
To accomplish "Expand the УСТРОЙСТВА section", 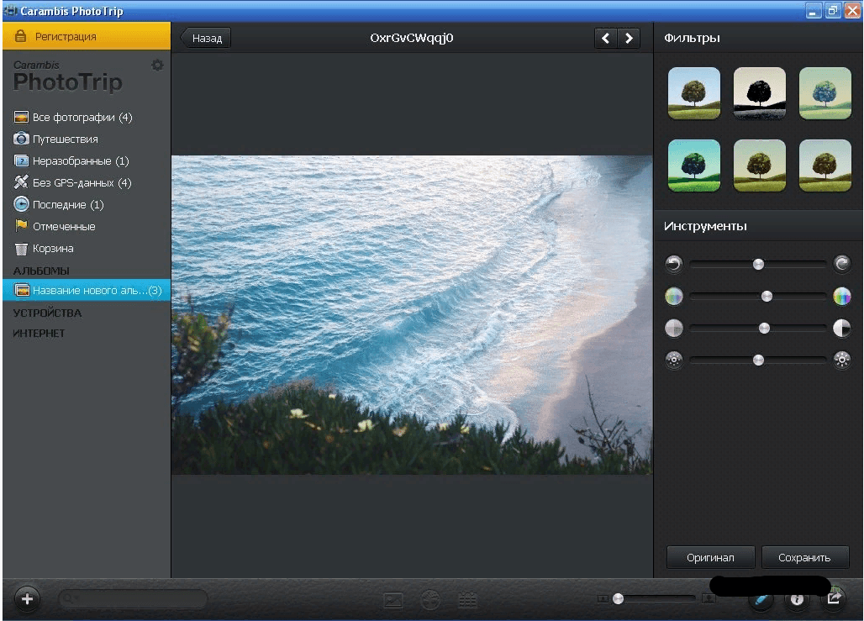I will (x=47, y=313).
